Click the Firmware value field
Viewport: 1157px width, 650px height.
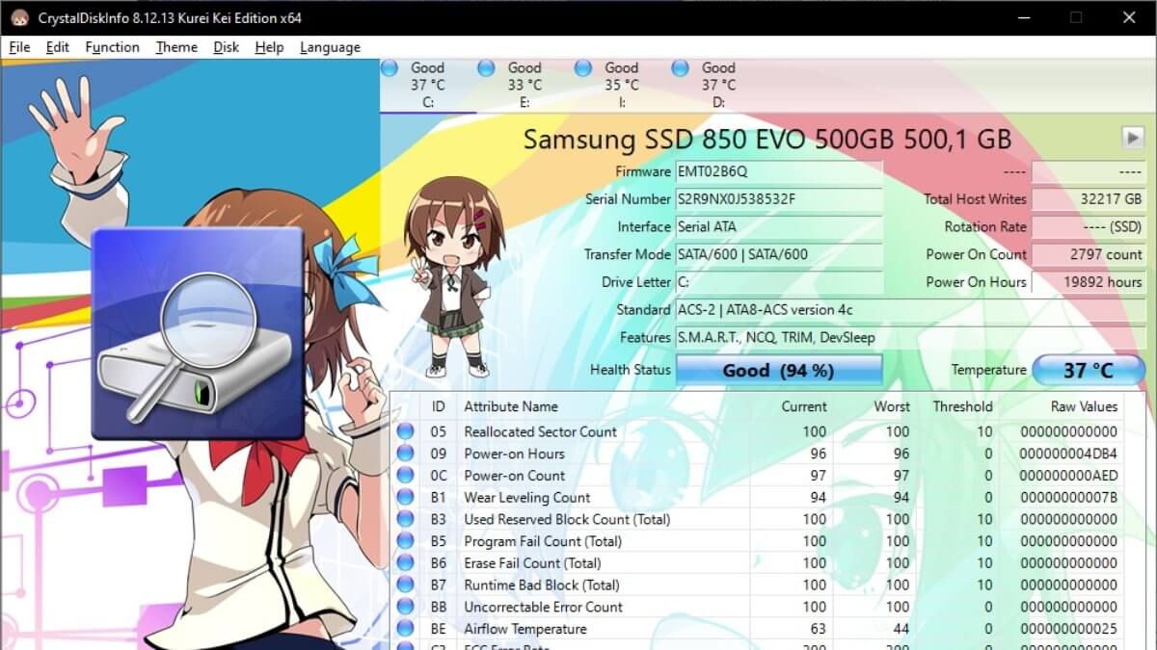(x=778, y=171)
